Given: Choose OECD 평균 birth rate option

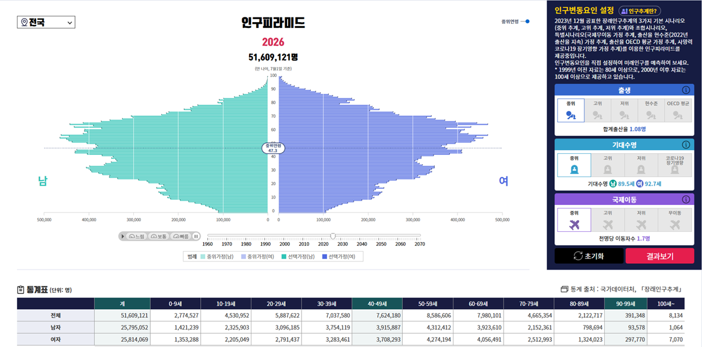Looking at the screenshot, I should [678, 110].
